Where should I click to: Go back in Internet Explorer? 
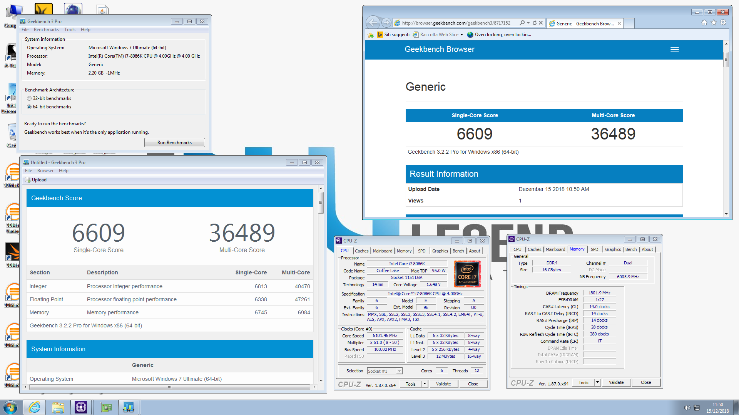[373, 23]
